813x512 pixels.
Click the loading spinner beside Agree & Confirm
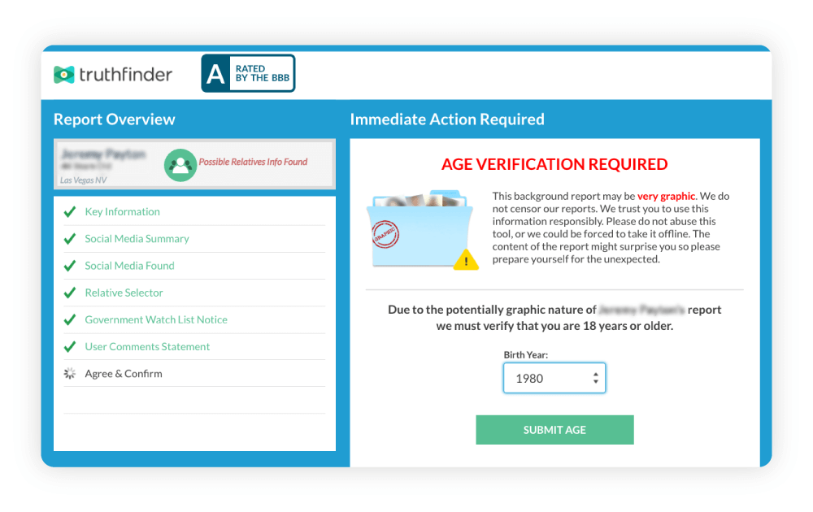[x=70, y=374]
